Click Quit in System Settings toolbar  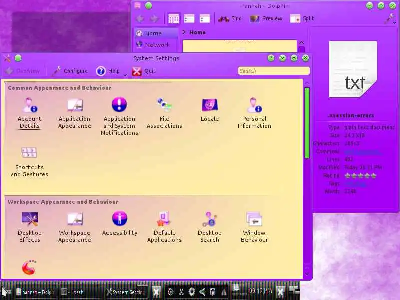(x=144, y=71)
